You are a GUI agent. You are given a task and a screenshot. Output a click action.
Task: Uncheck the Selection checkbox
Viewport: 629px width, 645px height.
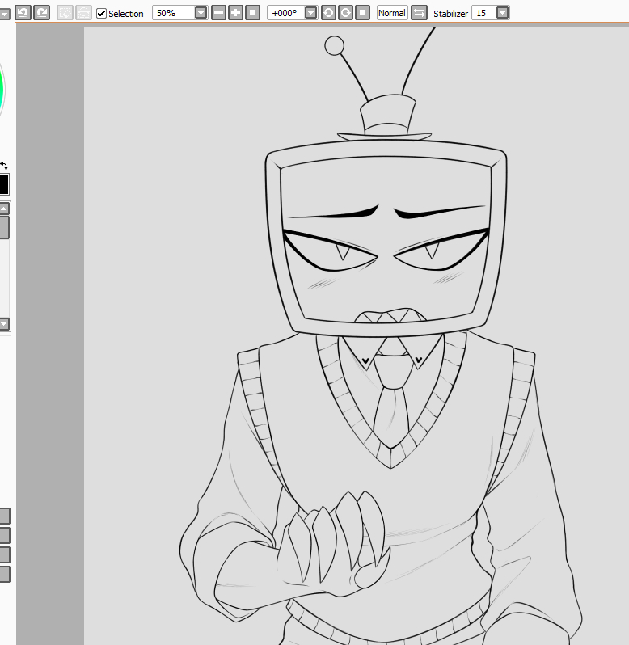pos(101,14)
